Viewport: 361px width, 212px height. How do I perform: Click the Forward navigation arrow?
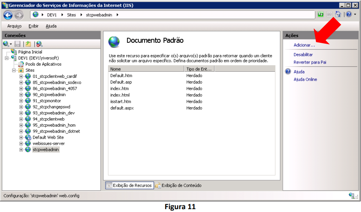coord(19,15)
